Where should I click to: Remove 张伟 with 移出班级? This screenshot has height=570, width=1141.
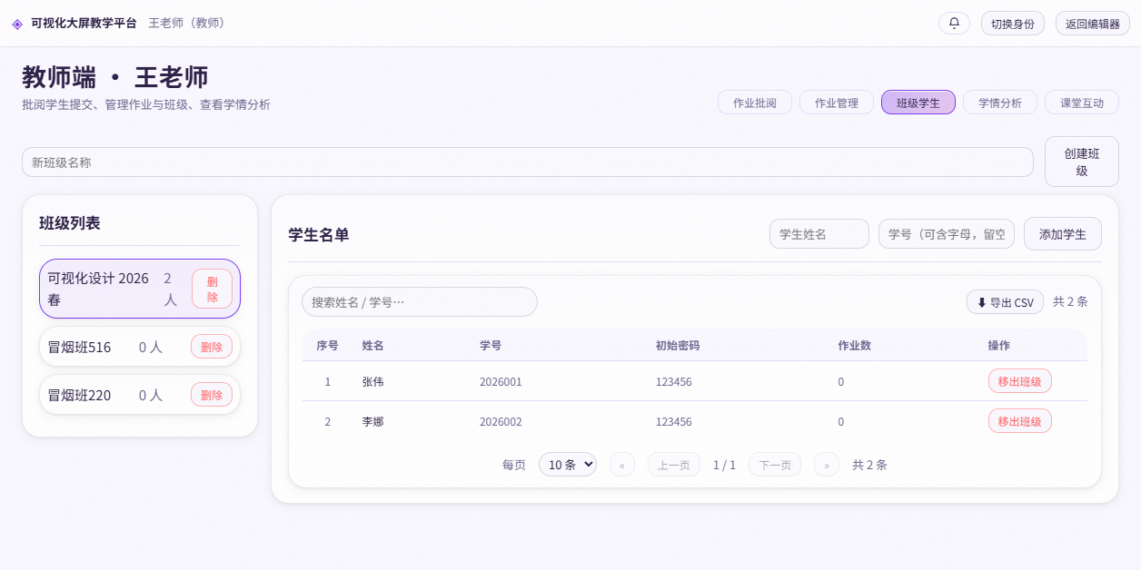point(1020,381)
